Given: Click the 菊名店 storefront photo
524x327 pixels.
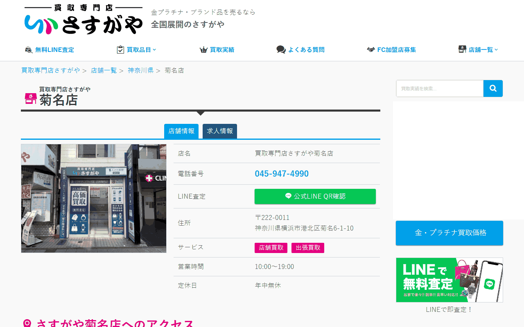Looking at the screenshot, I should [x=94, y=198].
